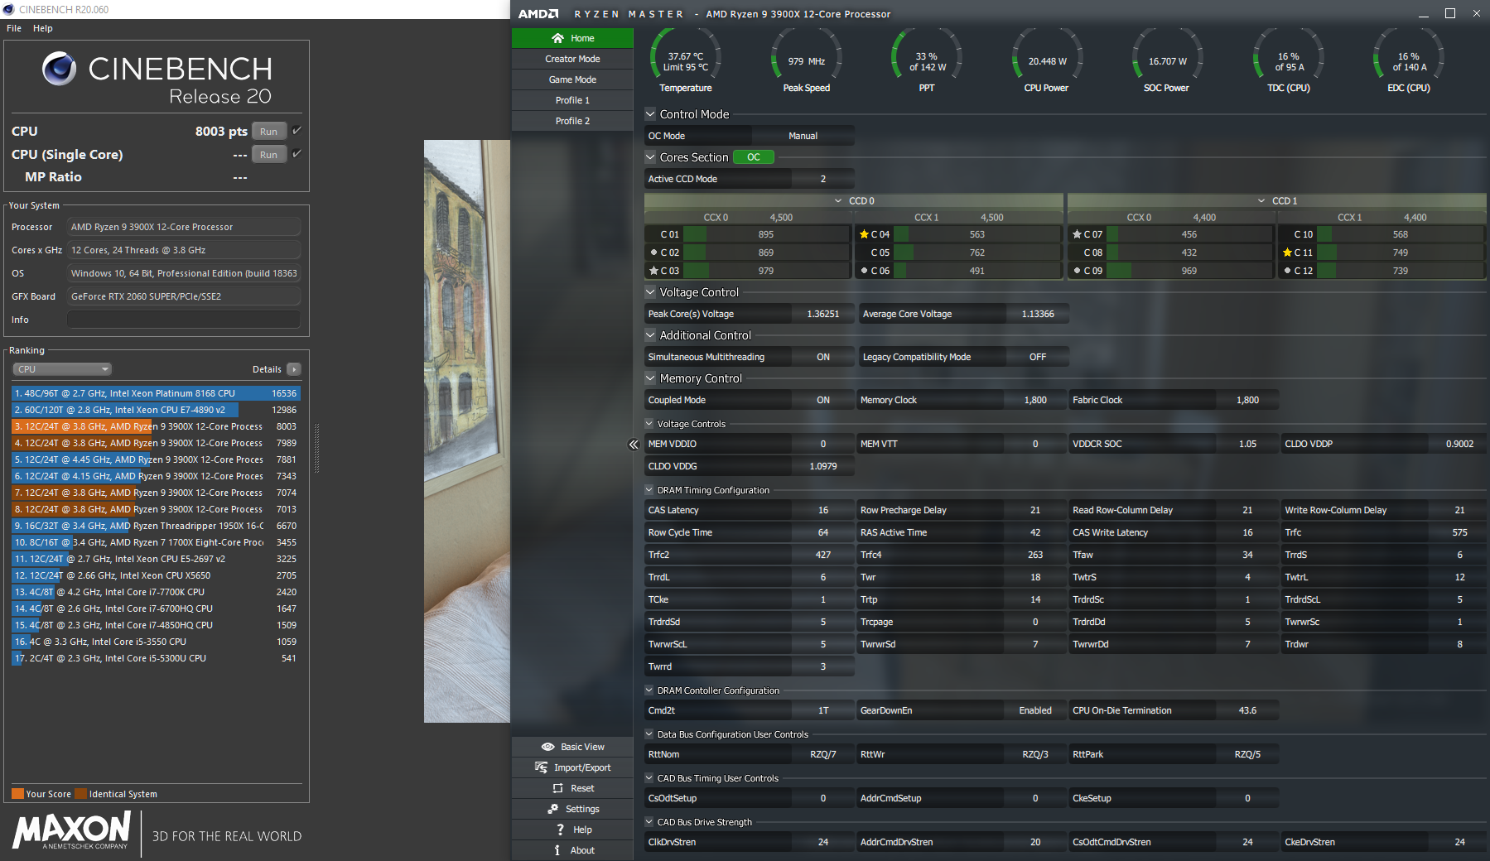Collapse the Control Mode section
This screenshot has width=1490, height=861.
click(650, 114)
